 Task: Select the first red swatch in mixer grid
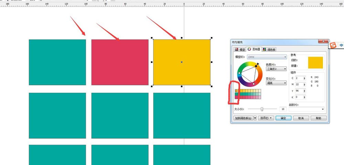[x=236, y=97]
